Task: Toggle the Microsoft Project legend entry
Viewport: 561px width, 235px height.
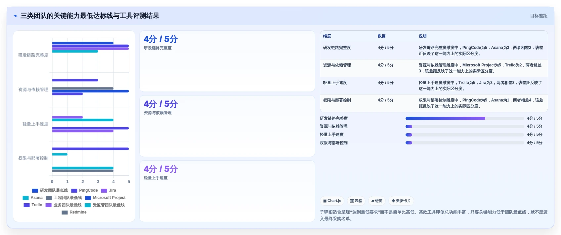Action: tap(105, 198)
